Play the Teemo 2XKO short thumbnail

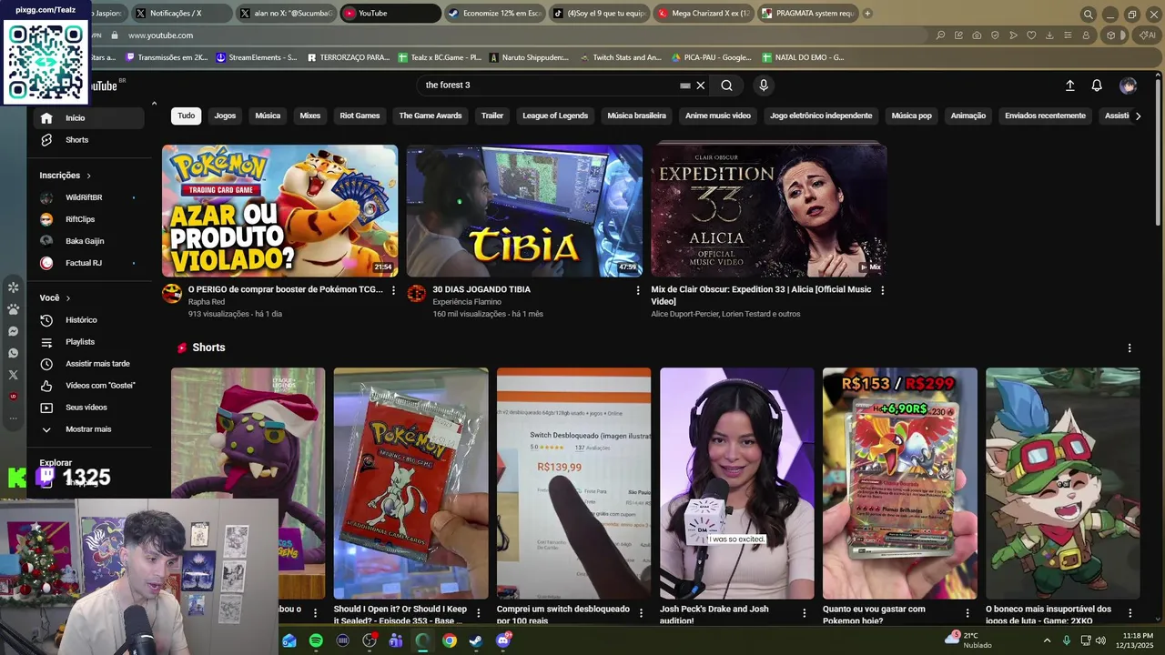click(x=1062, y=483)
